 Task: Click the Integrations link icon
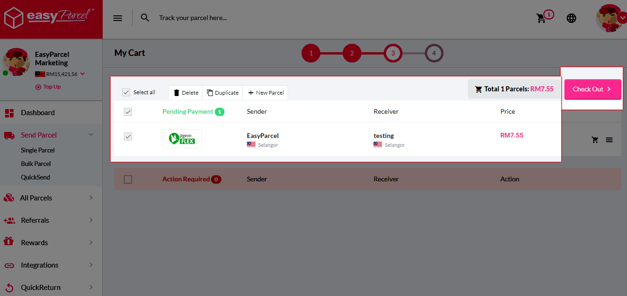click(9, 265)
